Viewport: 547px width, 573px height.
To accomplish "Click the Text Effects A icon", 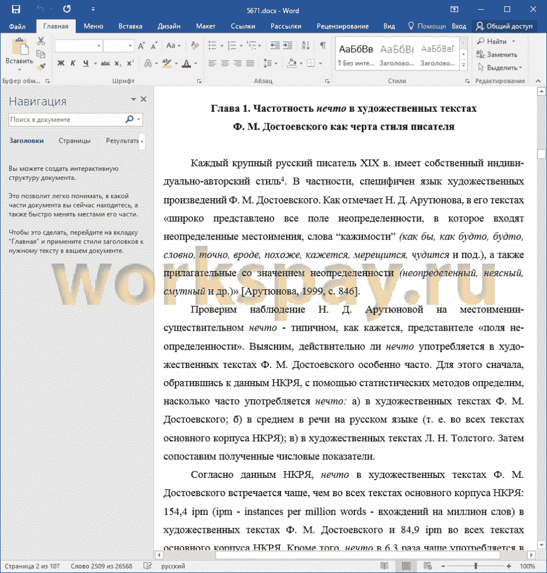I will [148, 63].
